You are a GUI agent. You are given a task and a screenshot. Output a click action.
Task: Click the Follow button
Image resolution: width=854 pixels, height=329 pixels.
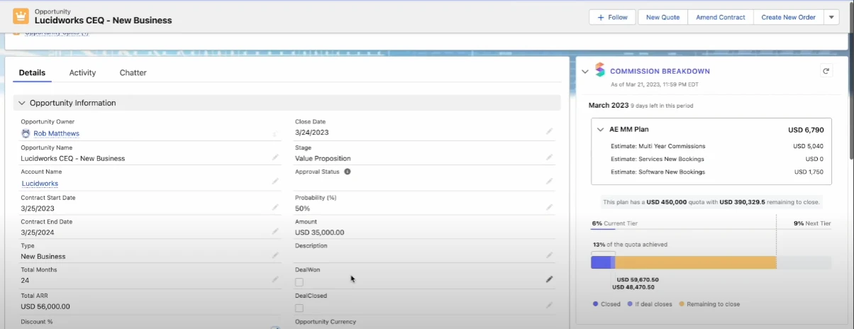tap(613, 17)
